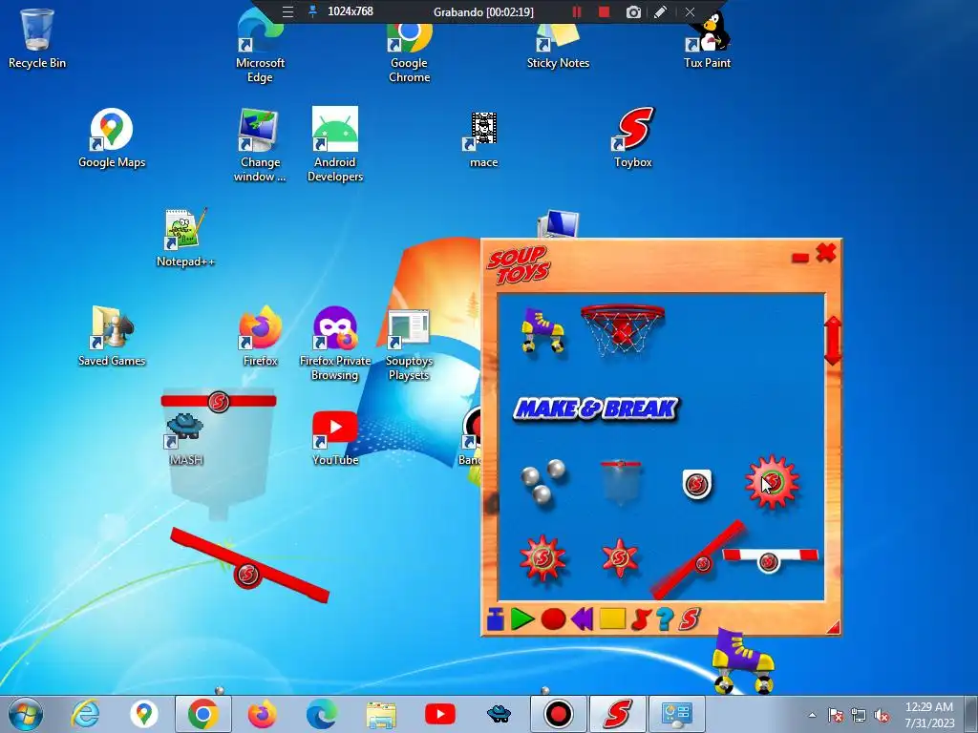
Task: Click the red toybox scroll arrows
Action: pos(833,341)
